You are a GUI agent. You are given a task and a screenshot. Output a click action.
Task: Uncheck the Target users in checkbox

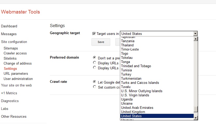94,34
